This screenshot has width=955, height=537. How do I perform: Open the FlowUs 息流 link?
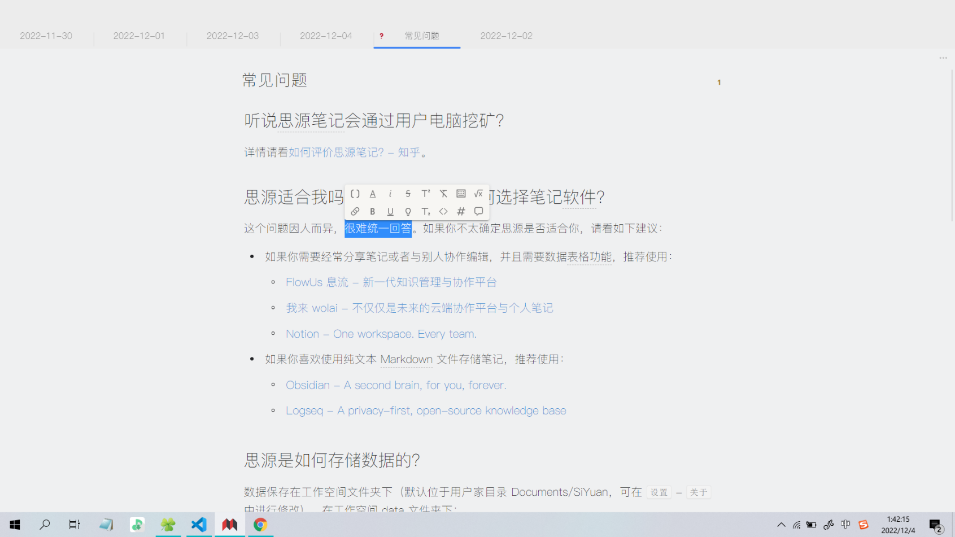pyautogui.click(x=391, y=282)
